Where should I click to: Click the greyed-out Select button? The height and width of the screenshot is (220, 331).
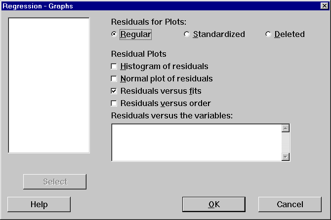(x=55, y=182)
